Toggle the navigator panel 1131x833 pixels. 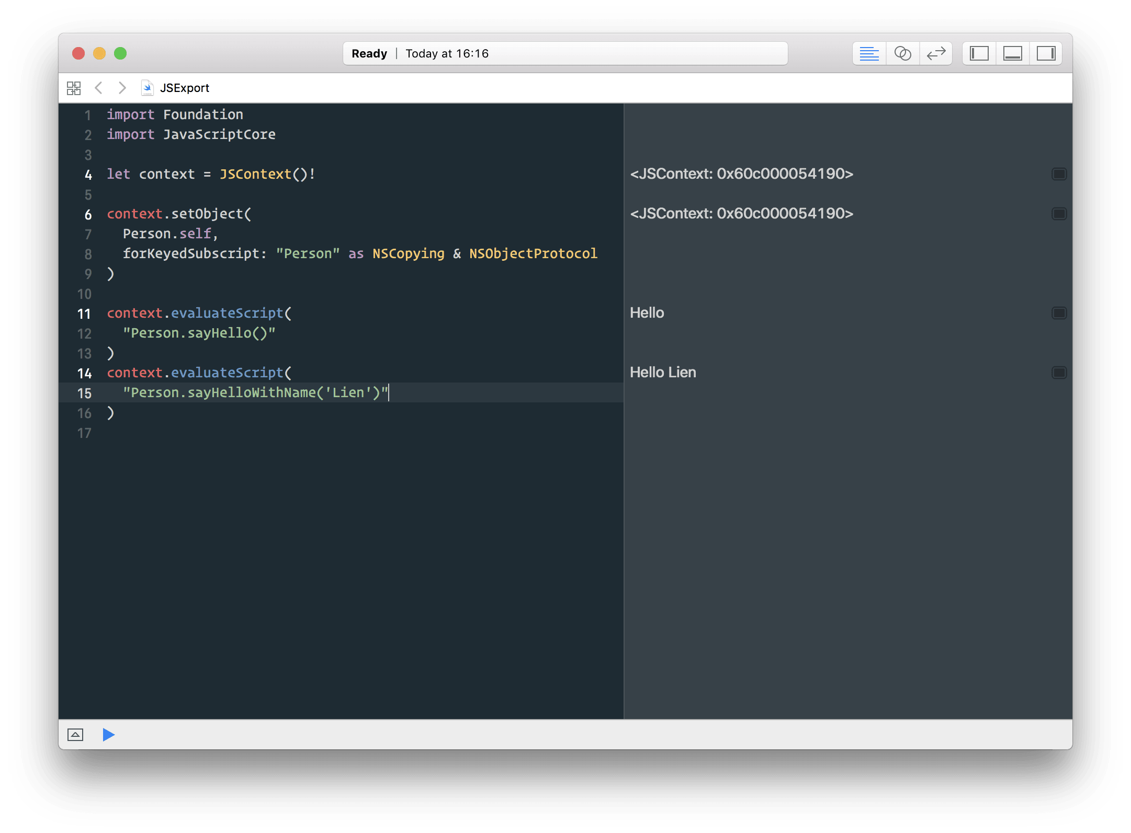point(979,53)
